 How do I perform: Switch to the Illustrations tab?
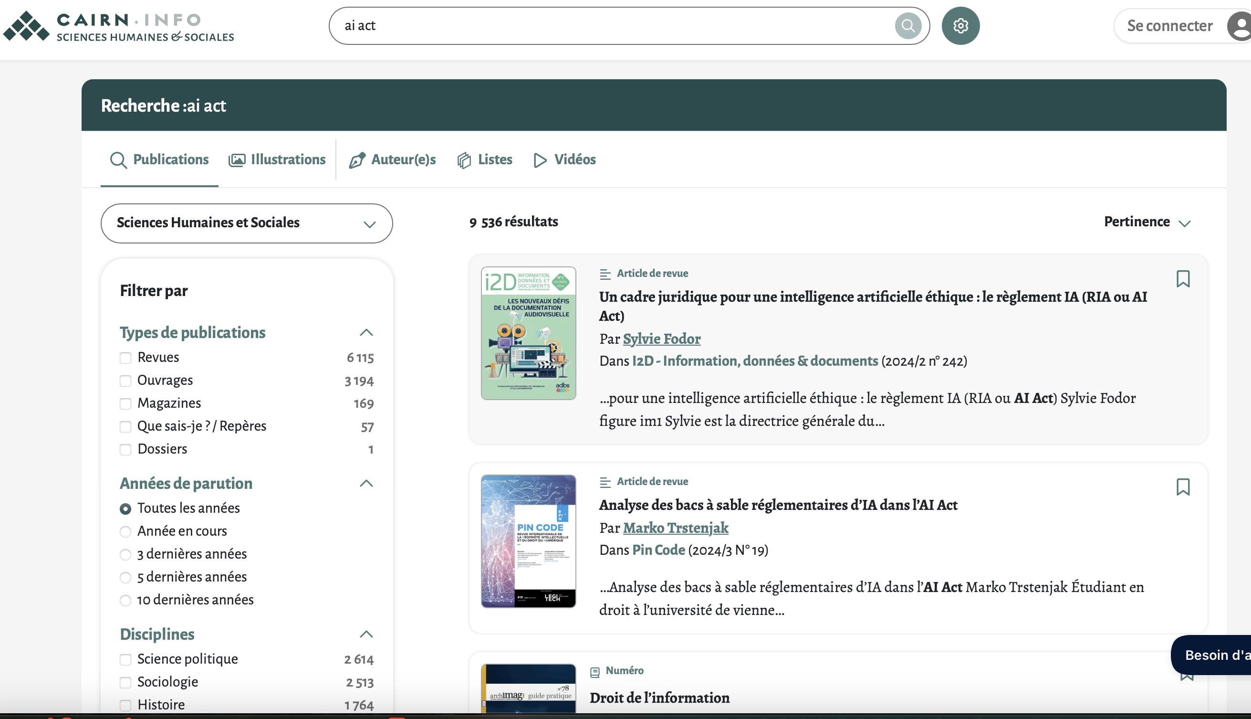pyautogui.click(x=277, y=159)
